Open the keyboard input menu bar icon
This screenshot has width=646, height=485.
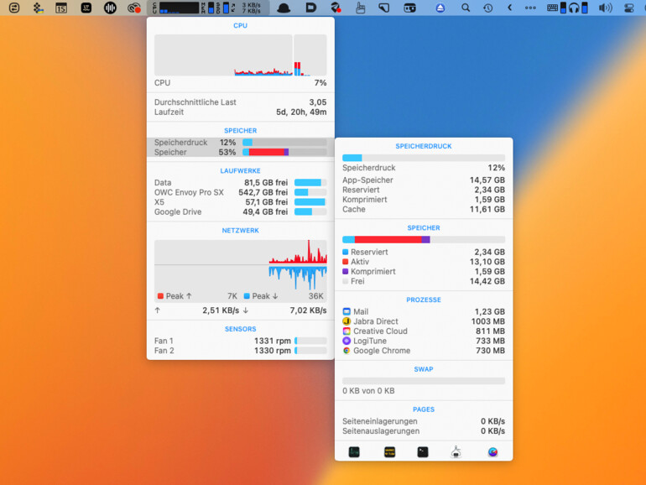(x=553, y=8)
